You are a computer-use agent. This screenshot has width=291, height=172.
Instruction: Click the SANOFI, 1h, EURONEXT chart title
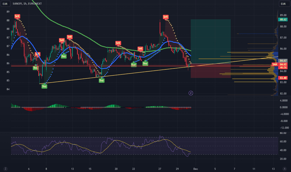pos(27,3)
